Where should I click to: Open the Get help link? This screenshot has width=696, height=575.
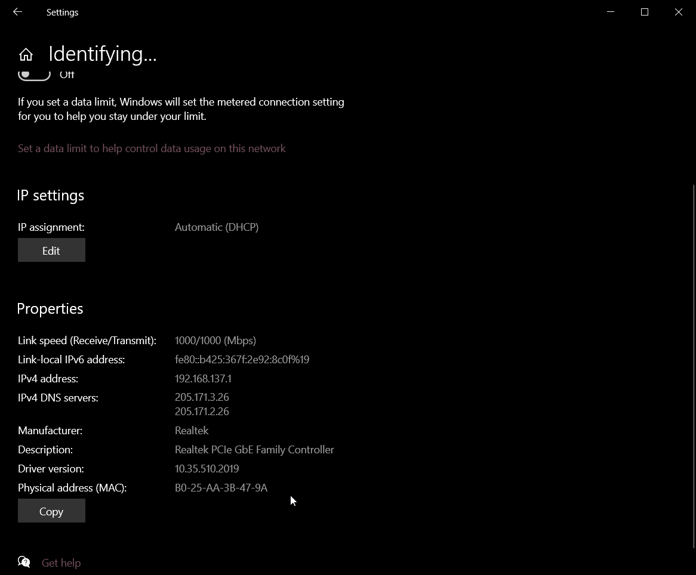point(61,563)
